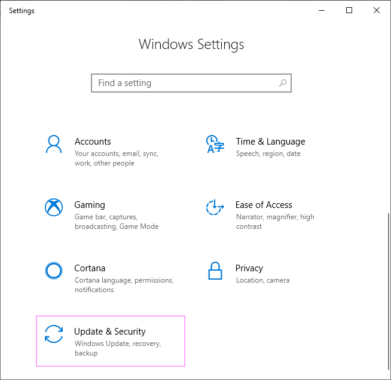Click 'Speech, region, date' description
The image size is (391, 380).
click(268, 154)
